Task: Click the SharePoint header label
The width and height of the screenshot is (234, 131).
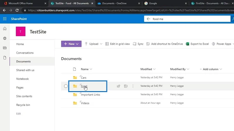Action: pyautogui.click(x=19, y=19)
